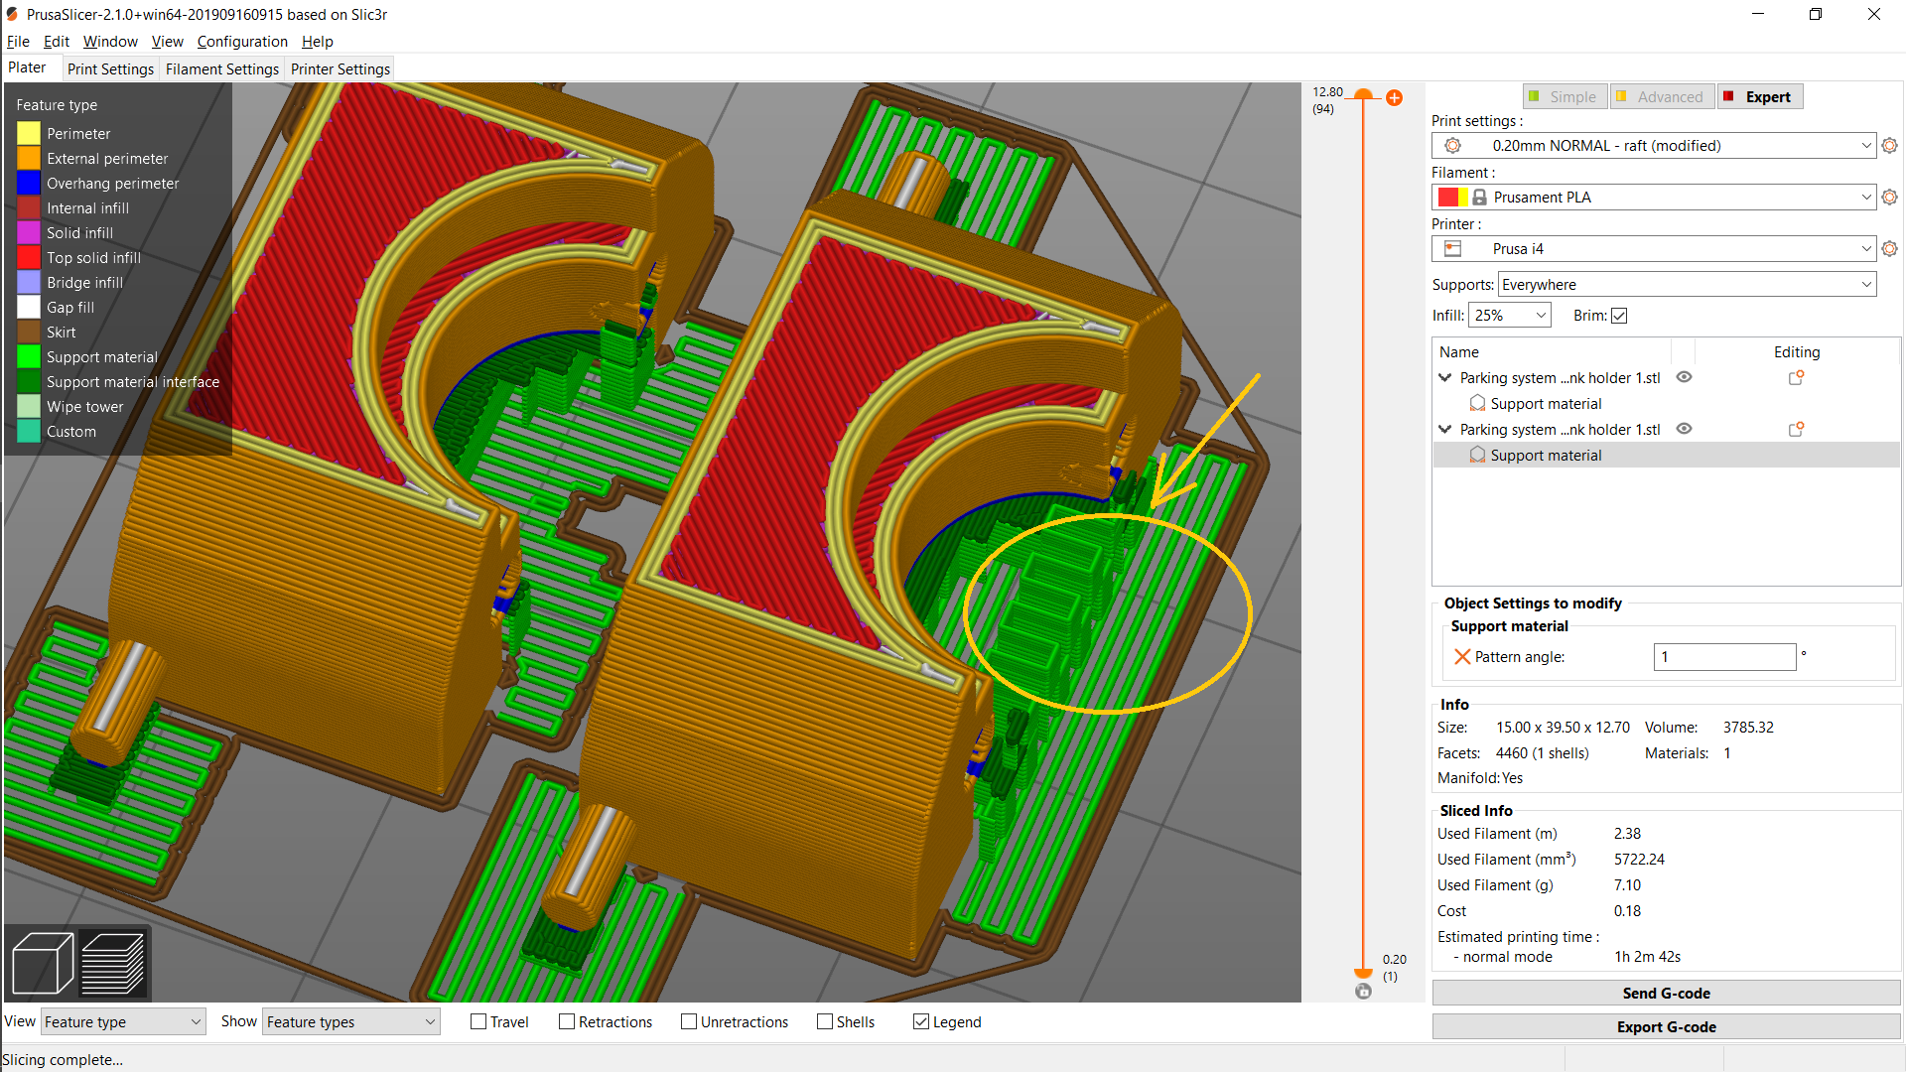The height and width of the screenshot is (1072, 1906).
Task: Collapse the second Parking system tree item
Action: pyautogui.click(x=1445, y=430)
